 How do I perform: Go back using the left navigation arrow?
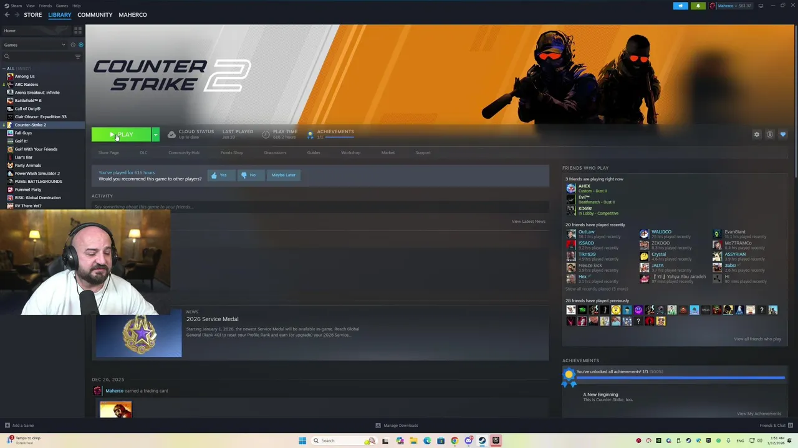pyautogui.click(x=7, y=15)
